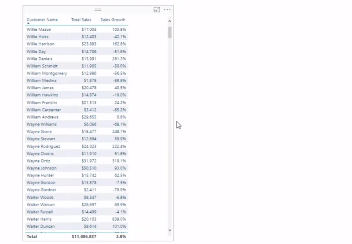
Task: Open the More options ellipsis menu
Action: pyautogui.click(x=167, y=10)
